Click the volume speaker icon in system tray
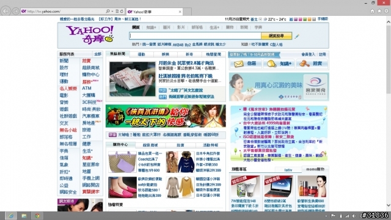This screenshot has width=391, height=220. 354,216
